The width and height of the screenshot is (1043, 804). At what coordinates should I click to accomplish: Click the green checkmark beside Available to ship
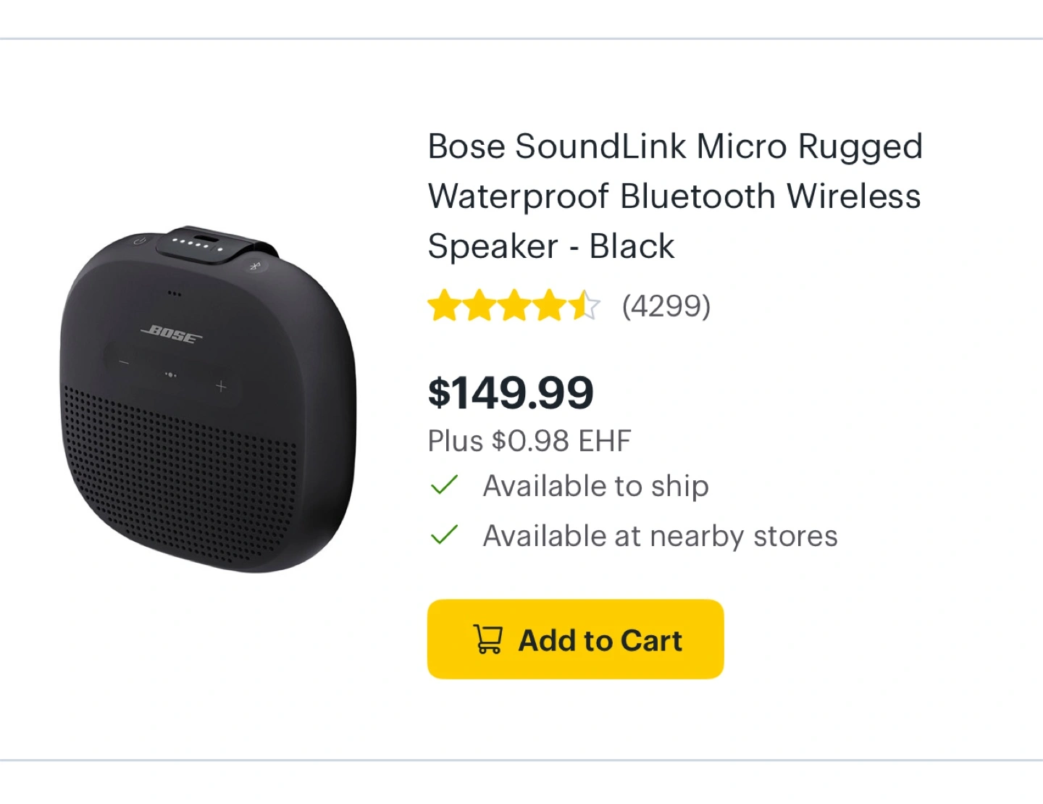coord(444,485)
